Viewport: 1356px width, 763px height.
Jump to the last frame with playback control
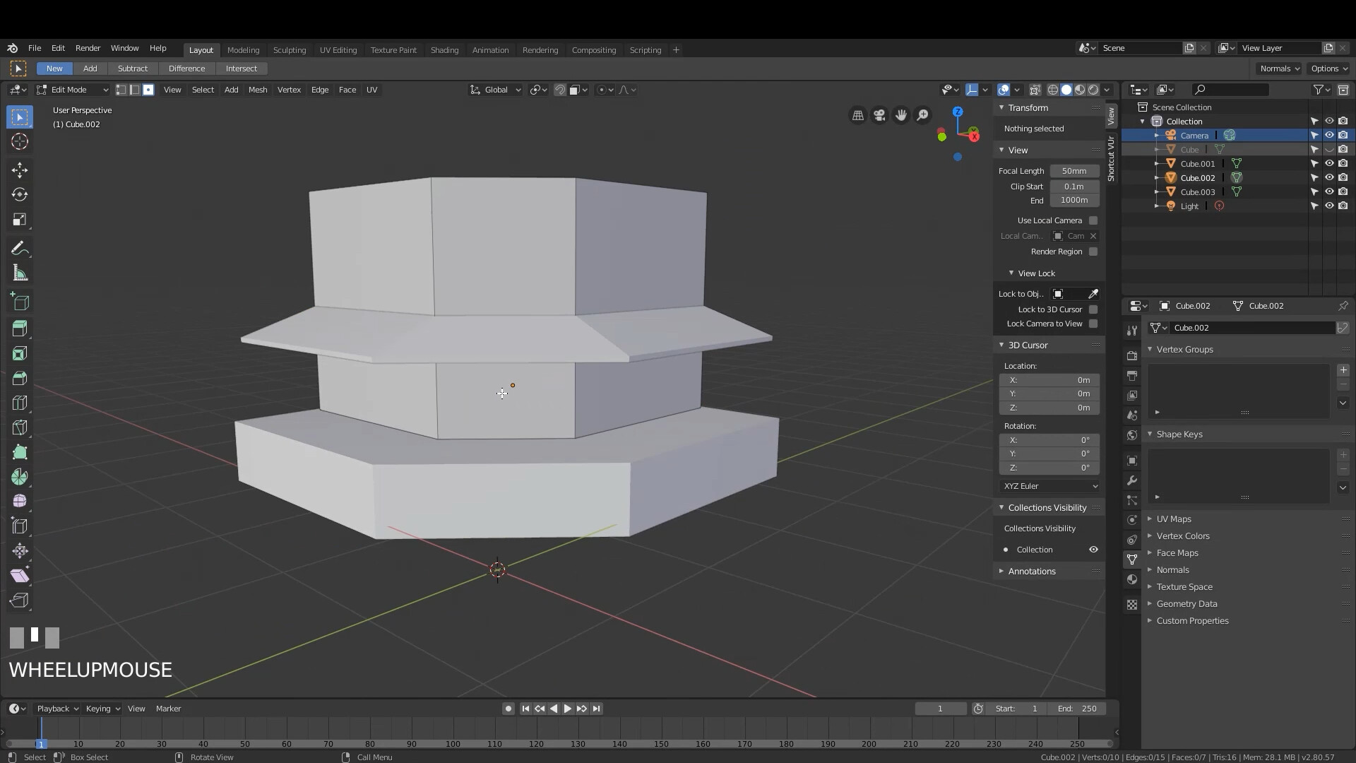pos(597,708)
